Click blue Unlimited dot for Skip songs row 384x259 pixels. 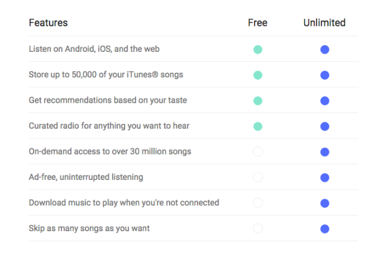(x=325, y=229)
